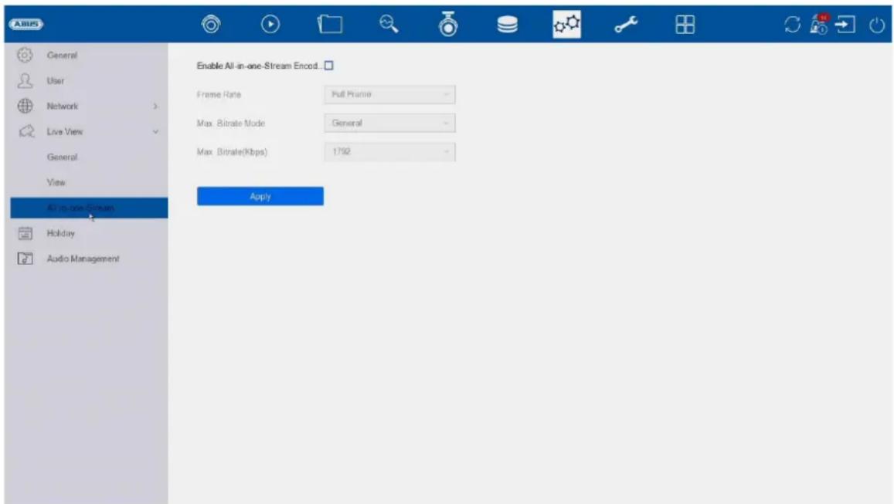Open the Frame Rate dropdown
Image resolution: width=894 pixels, height=504 pixels.
(389, 94)
